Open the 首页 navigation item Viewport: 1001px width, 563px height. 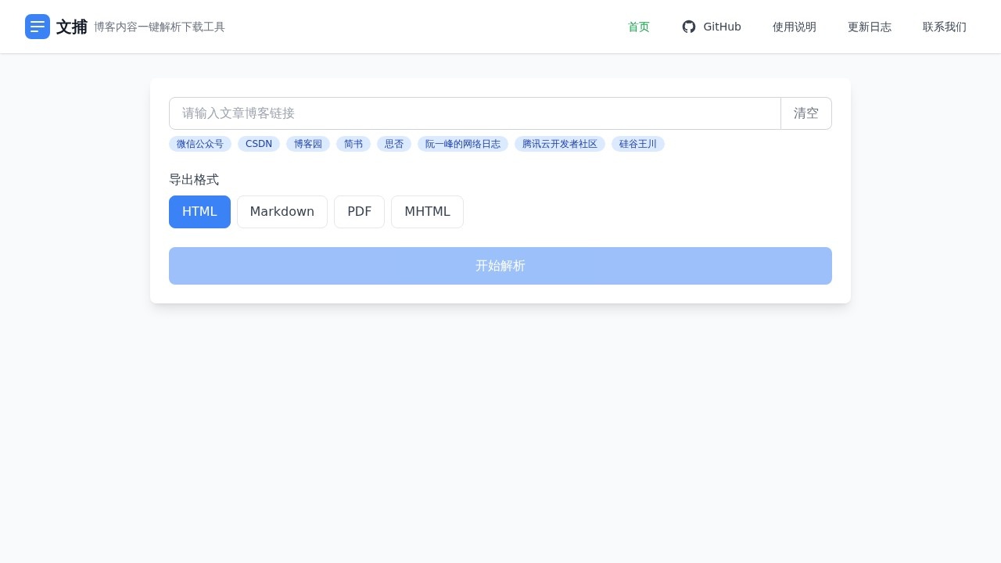point(639,27)
